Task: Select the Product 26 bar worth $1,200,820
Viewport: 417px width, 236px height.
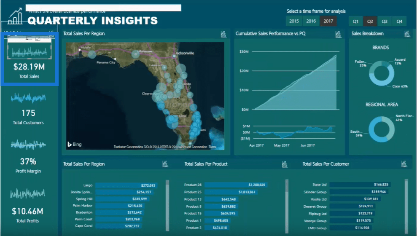Action: 236,185
